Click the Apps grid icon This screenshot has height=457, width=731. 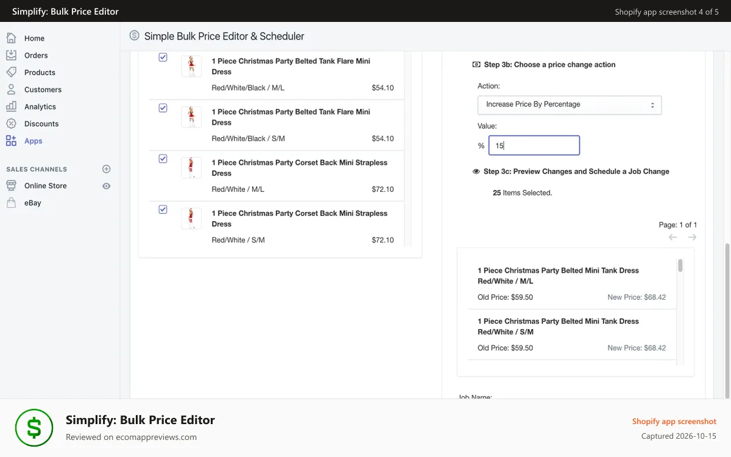11,140
